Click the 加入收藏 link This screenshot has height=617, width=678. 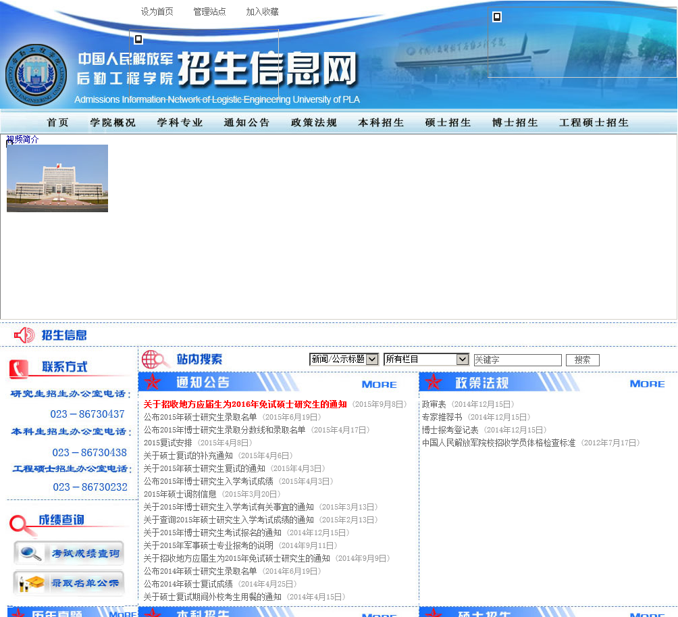click(x=262, y=11)
